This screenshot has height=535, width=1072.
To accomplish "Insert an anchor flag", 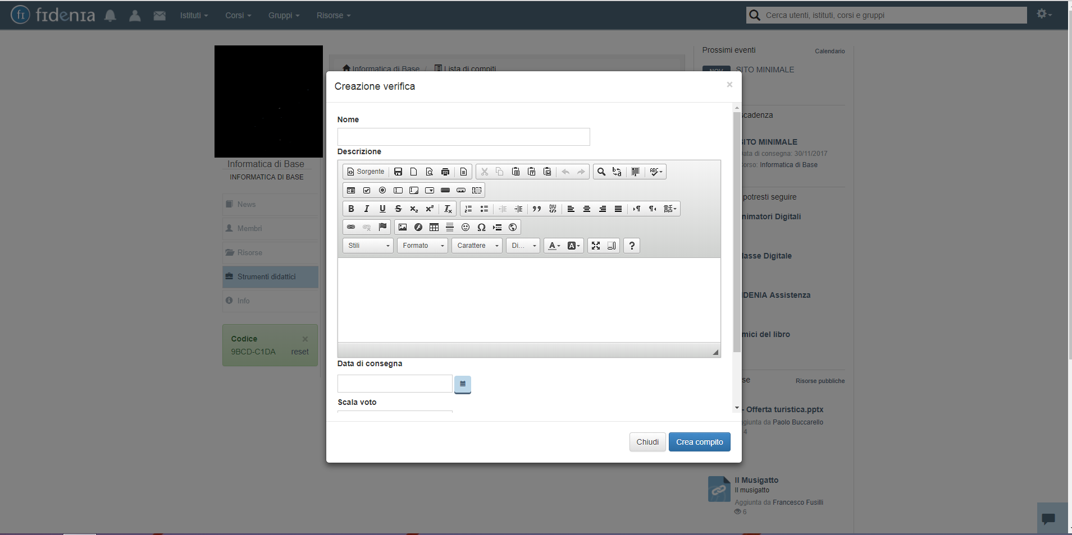I will tap(382, 227).
